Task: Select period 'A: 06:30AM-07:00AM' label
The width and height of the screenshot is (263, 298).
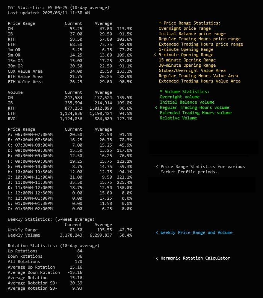Action: [30, 134]
